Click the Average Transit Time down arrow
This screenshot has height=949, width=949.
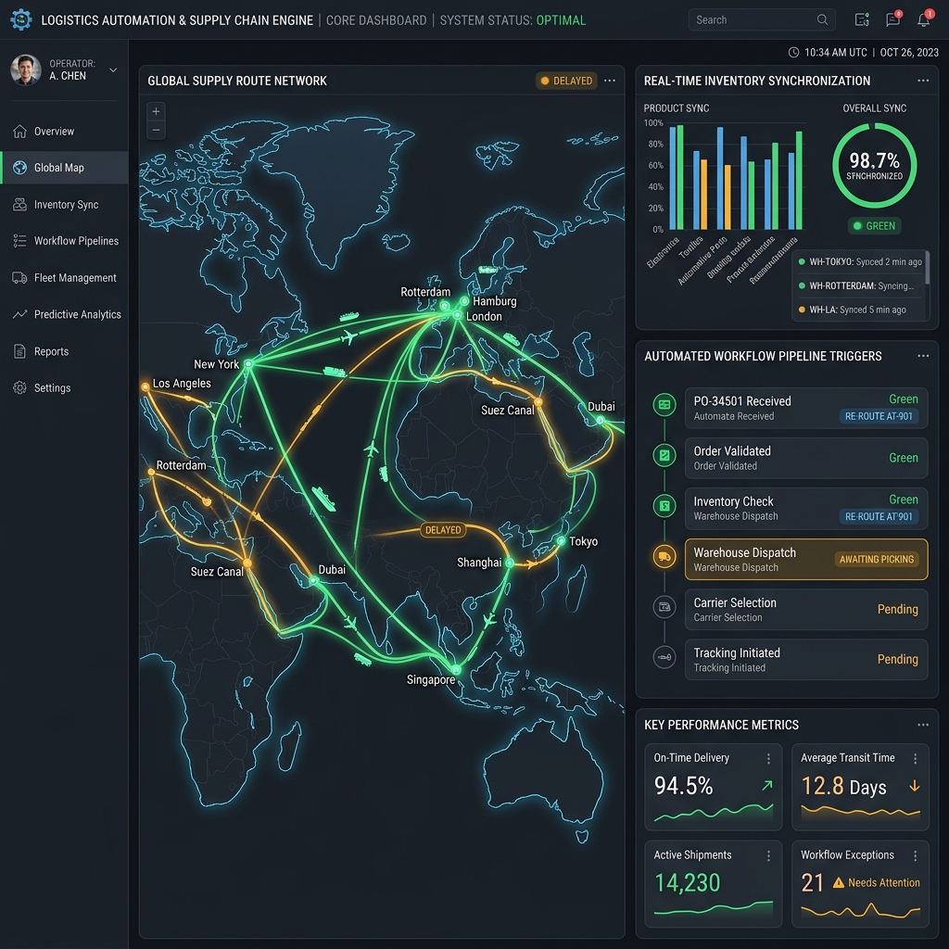915,786
